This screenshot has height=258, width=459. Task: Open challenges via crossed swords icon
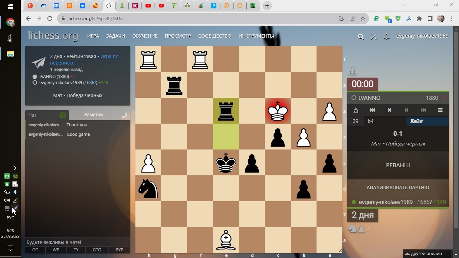tap(374, 37)
